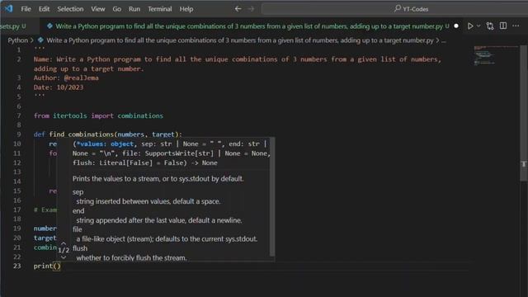Click '*values: object' in signature help
Image resolution: width=528 pixels, height=297 pixels.
(105, 144)
